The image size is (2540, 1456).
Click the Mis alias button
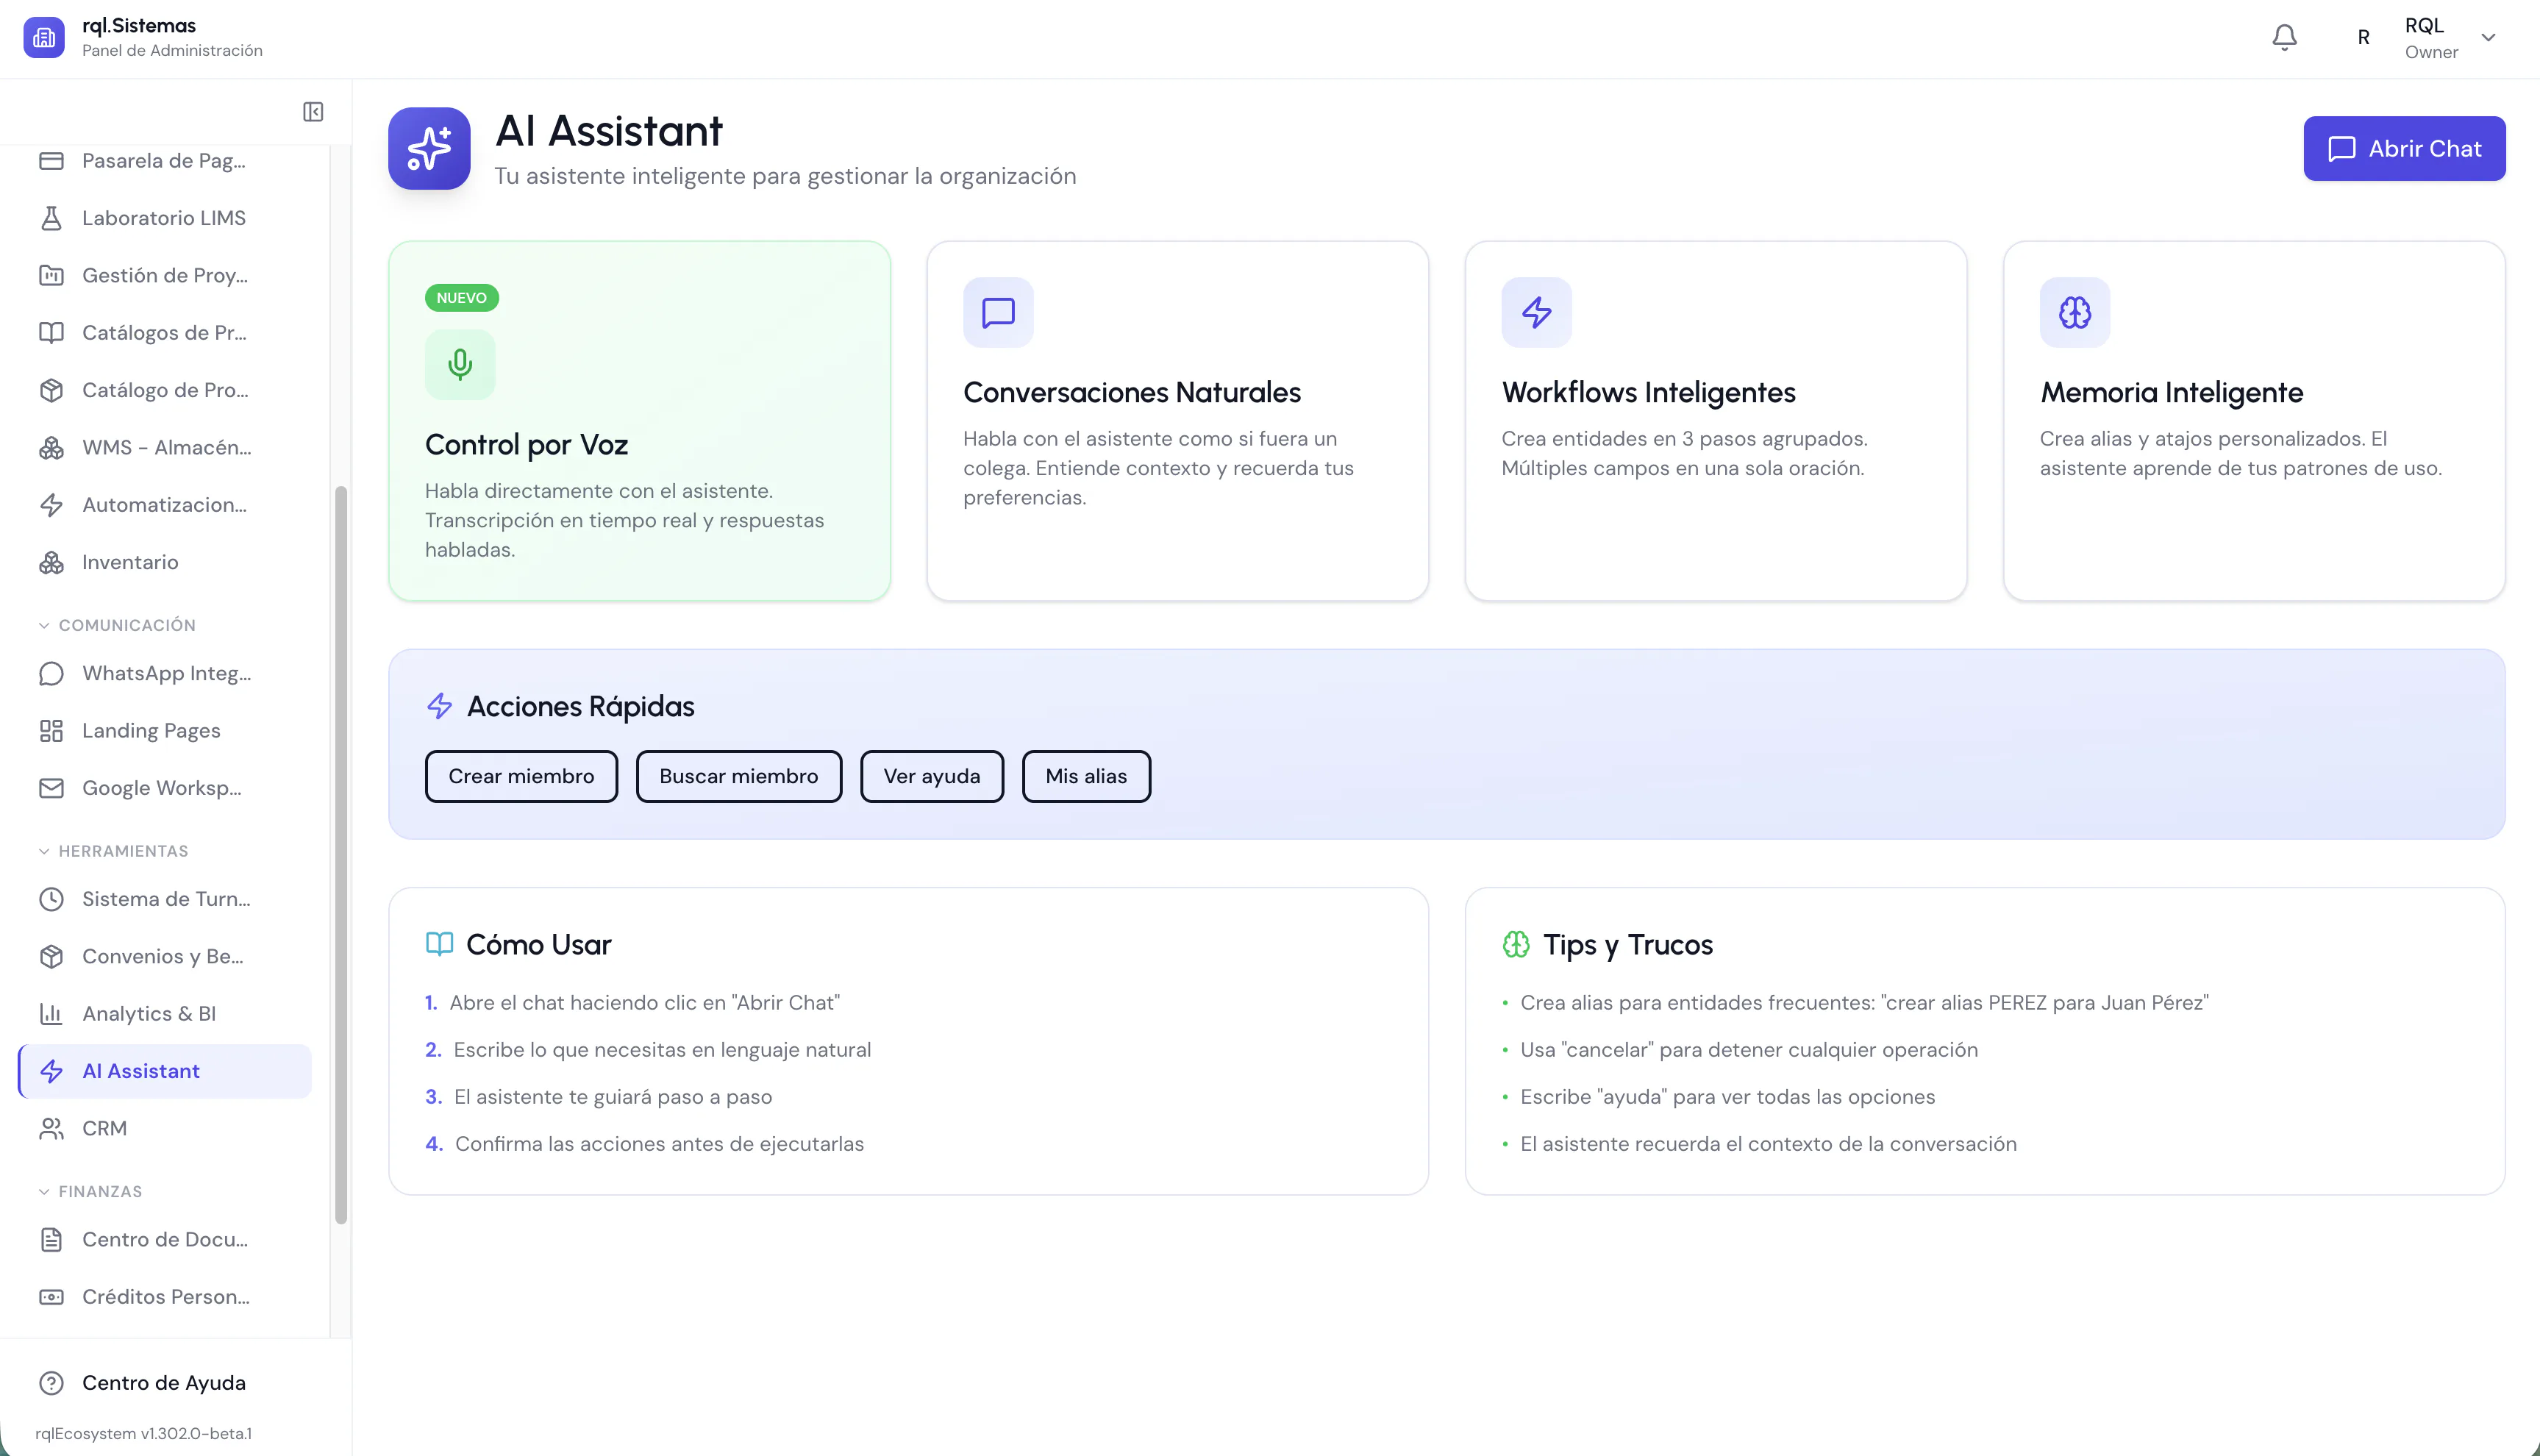[1086, 776]
